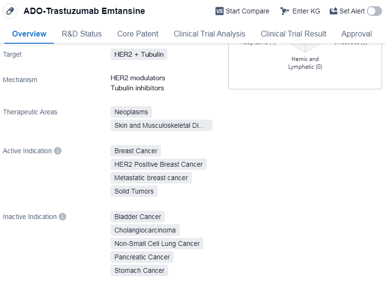Open the Non-Small Cell Lung Cancer tag

(x=157, y=244)
